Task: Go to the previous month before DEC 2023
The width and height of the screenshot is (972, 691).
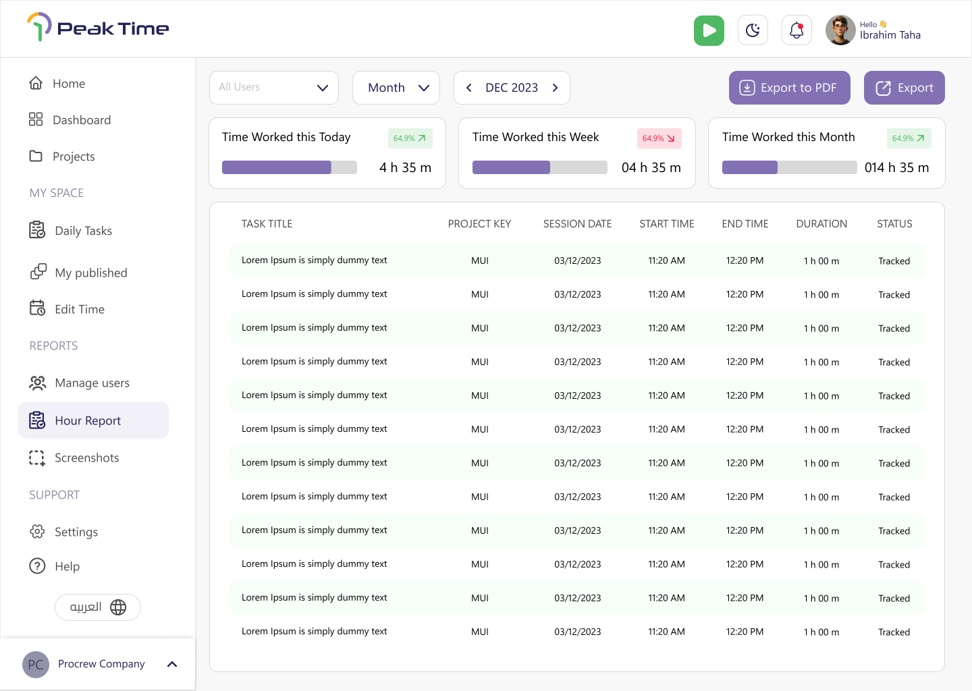Action: point(469,88)
